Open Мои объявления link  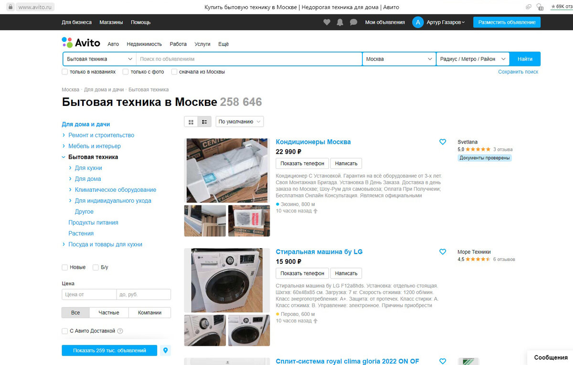[x=385, y=22]
